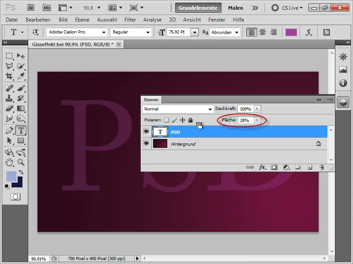Select the Rectangle shape tool

tap(21, 140)
